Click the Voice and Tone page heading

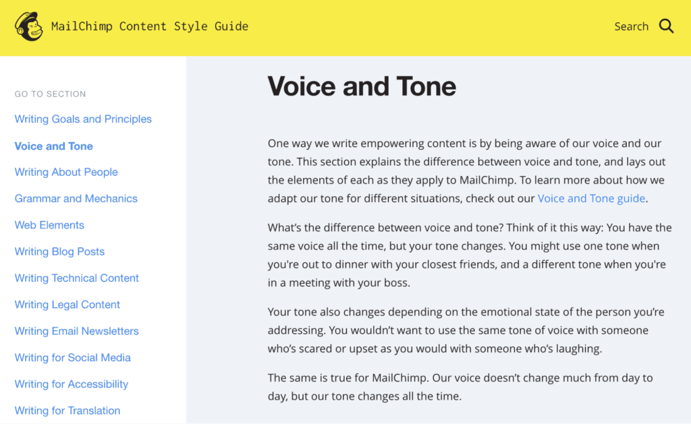pos(362,86)
